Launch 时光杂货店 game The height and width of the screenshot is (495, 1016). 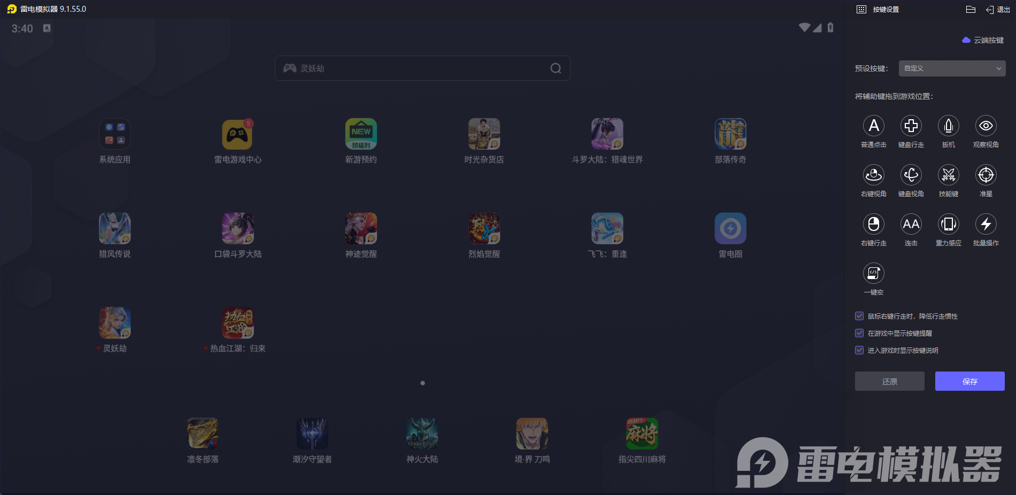[x=484, y=134]
